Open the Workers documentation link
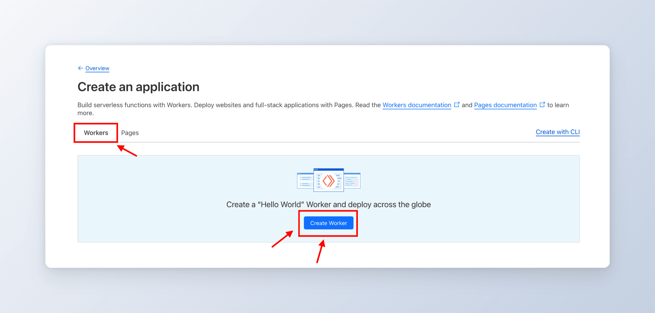The height and width of the screenshot is (313, 655). (417, 105)
